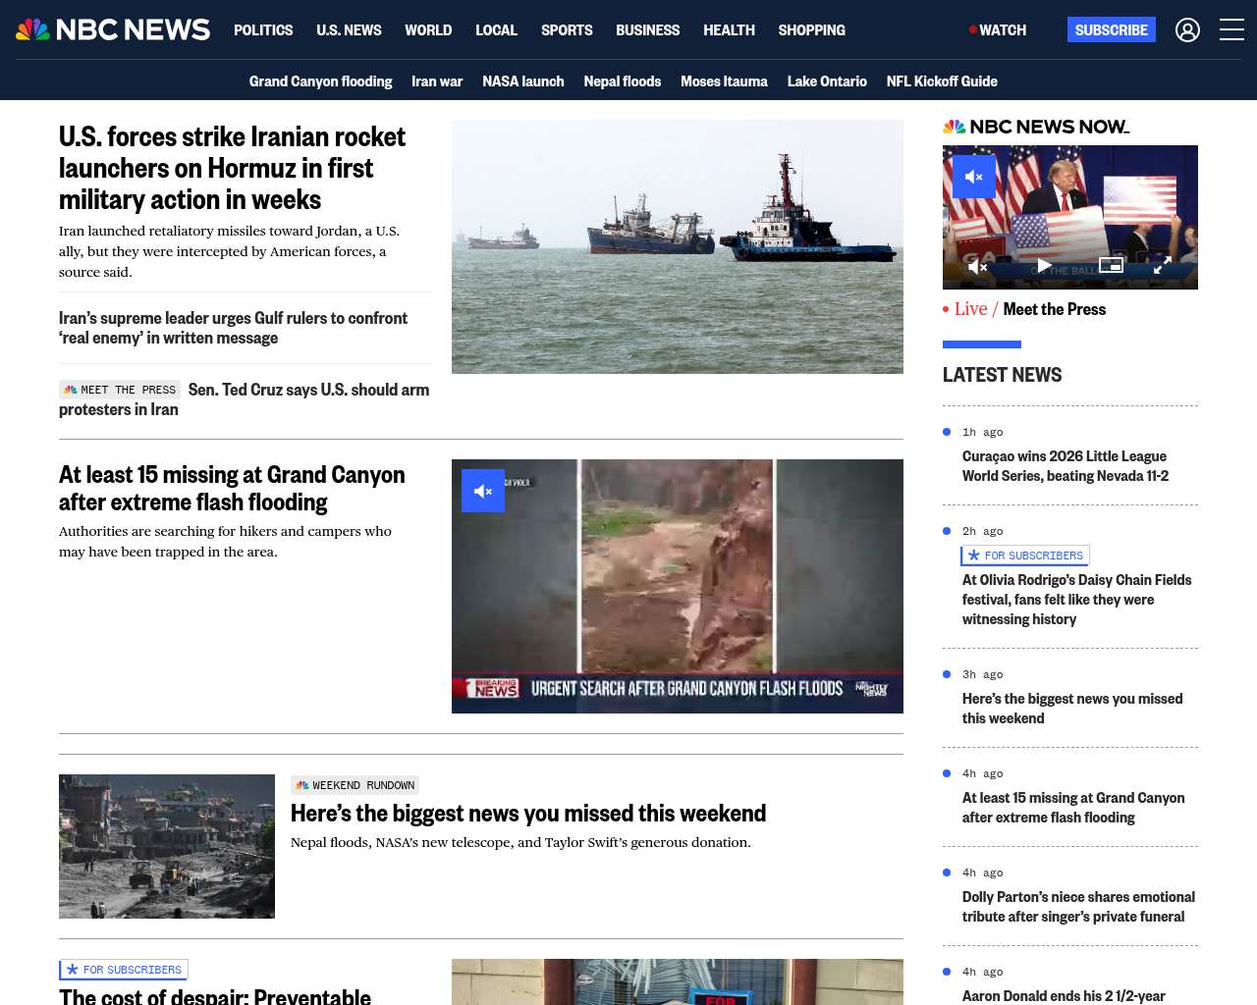The height and width of the screenshot is (1005, 1257).
Task: Click the Meet the Press tag badge
Action: (x=120, y=390)
